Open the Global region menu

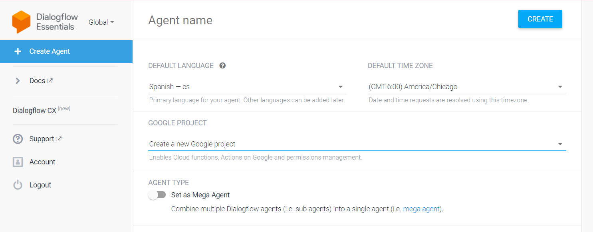[x=101, y=22]
